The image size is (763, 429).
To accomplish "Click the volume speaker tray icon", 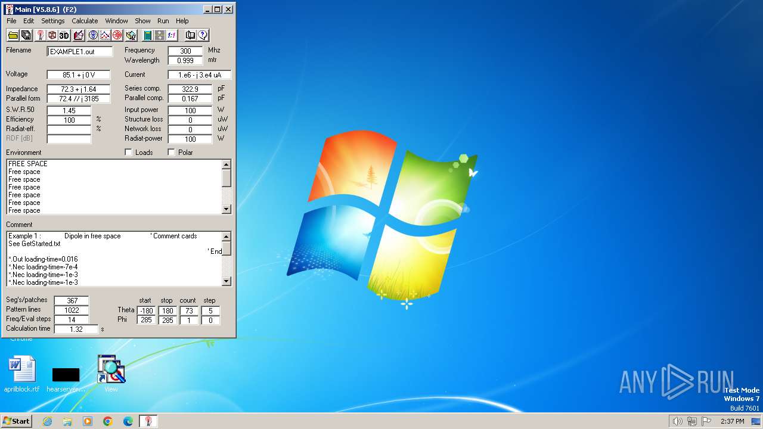I will (x=677, y=421).
